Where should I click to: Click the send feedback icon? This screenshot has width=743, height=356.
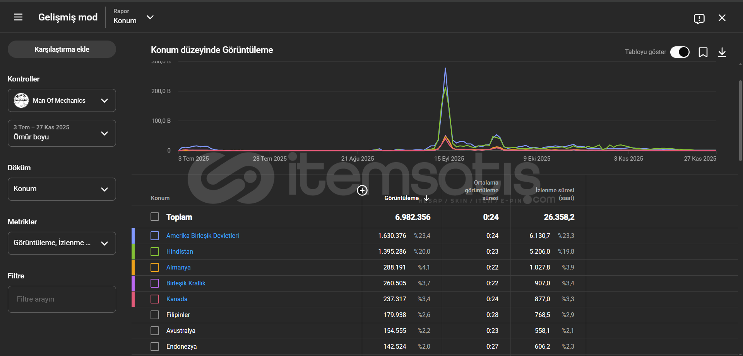(x=699, y=19)
